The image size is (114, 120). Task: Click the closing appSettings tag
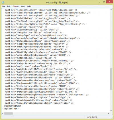[12, 106]
